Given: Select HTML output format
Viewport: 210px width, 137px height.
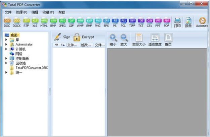Looking at the screenshot, I should pyautogui.click(x=44, y=22).
